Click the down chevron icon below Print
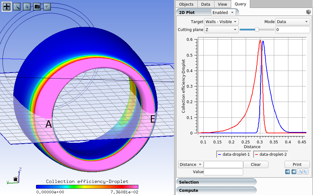This screenshot has height=195, width=313. click(306, 172)
